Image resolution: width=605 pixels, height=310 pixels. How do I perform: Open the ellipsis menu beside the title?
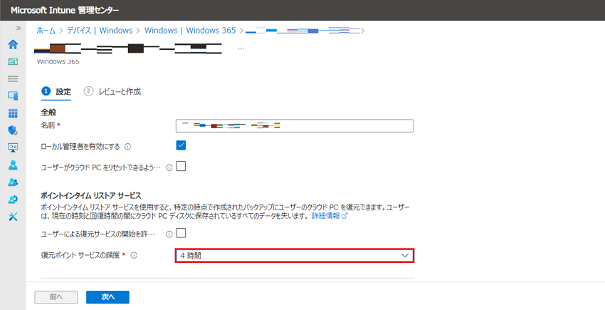[x=241, y=49]
